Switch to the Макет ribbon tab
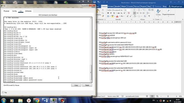 tap(124, 6)
